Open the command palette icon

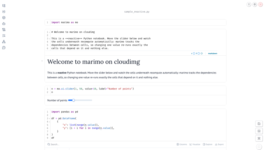[x=259, y=138]
